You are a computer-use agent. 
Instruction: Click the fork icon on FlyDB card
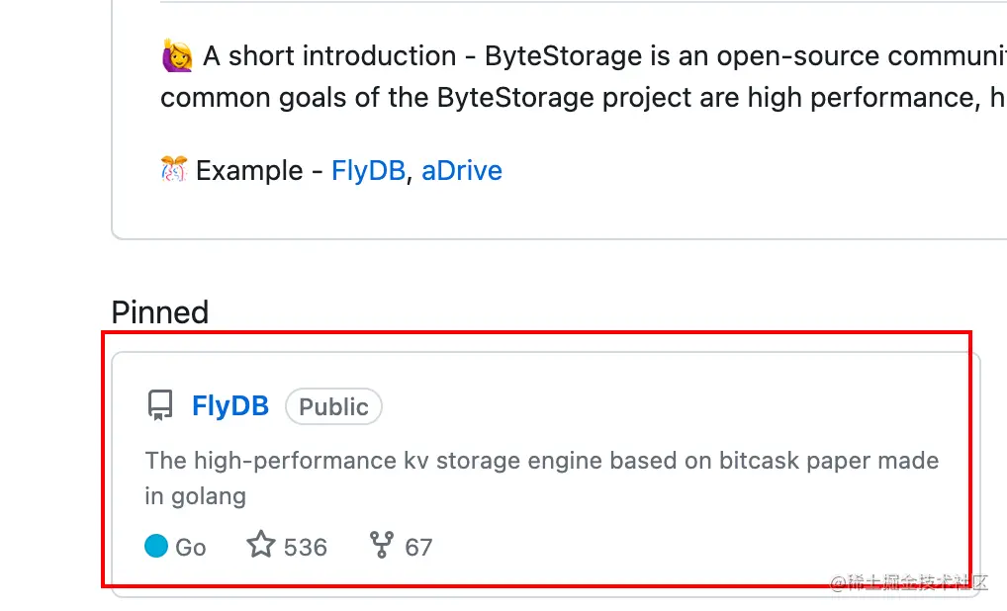tap(382, 546)
